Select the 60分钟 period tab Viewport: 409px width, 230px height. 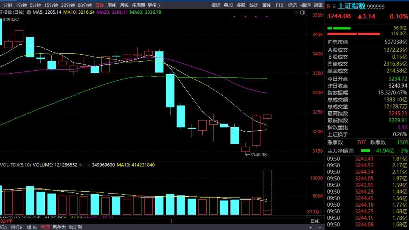(85, 5)
